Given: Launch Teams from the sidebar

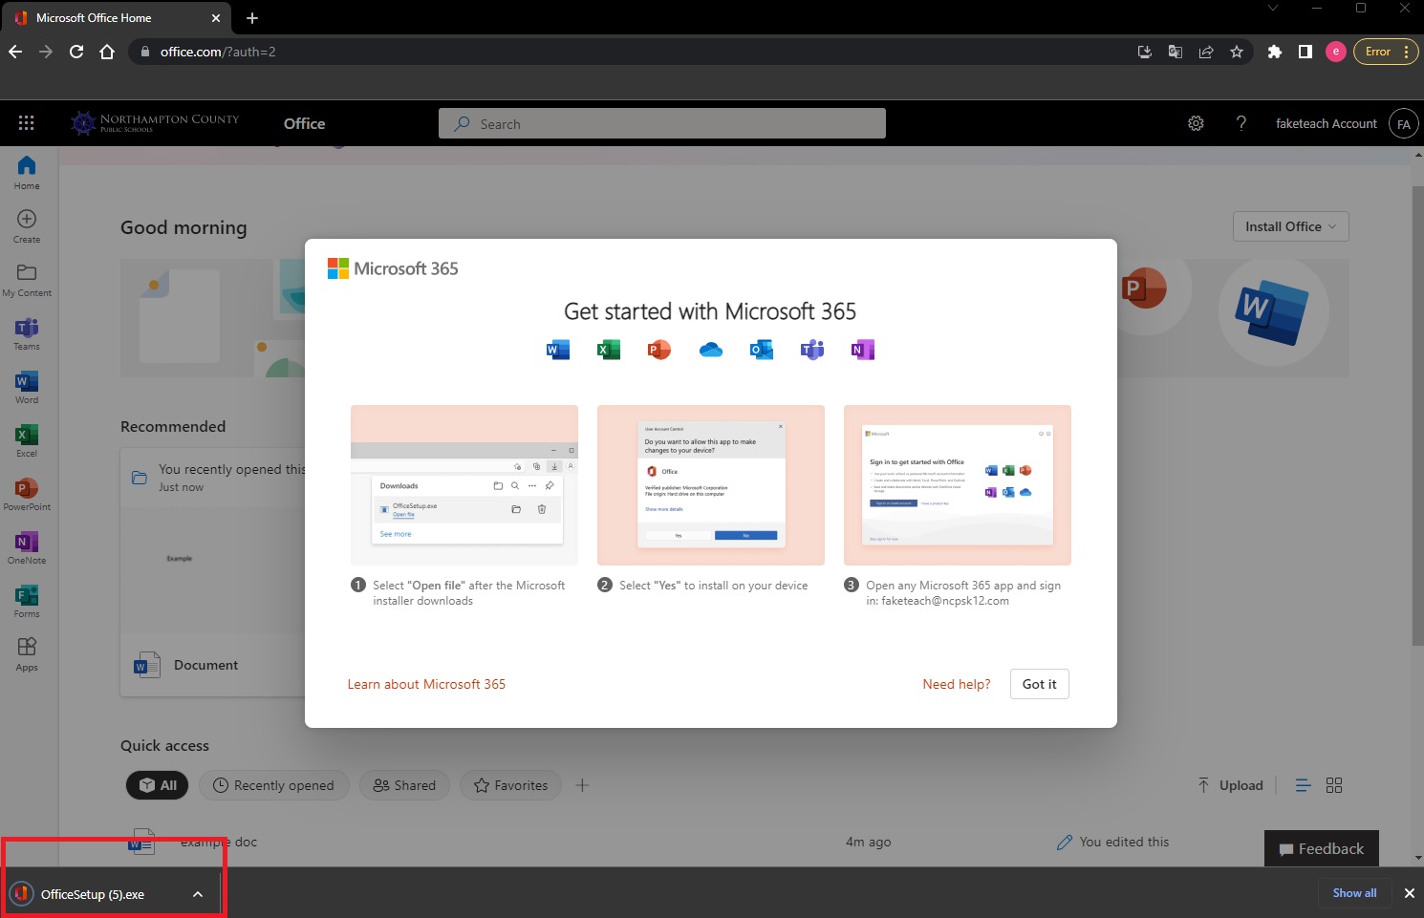Looking at the screenshot, I should [x=27, y=333].
